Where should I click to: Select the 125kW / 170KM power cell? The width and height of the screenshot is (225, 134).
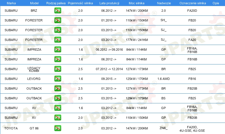[137, 79]
